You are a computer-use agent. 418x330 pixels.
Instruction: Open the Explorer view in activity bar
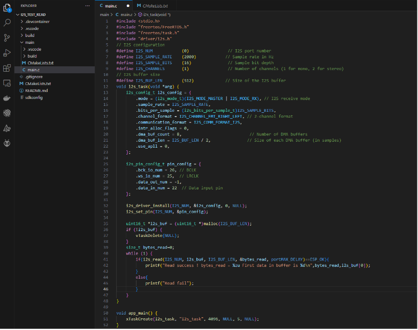(x=7, y=8)
